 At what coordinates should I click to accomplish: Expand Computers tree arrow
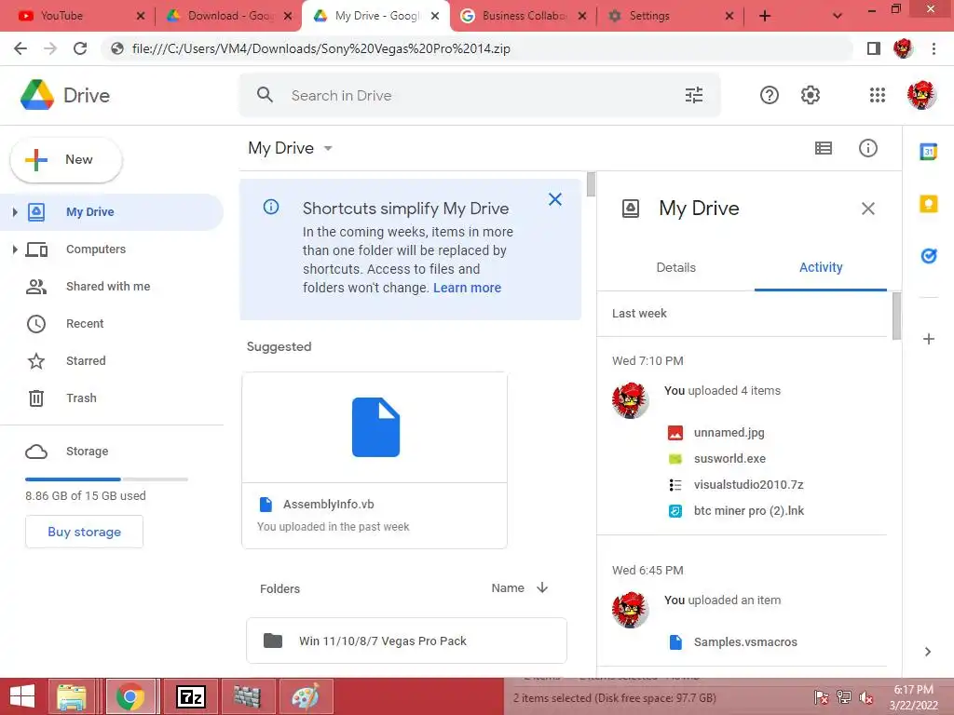coord(15,250)
